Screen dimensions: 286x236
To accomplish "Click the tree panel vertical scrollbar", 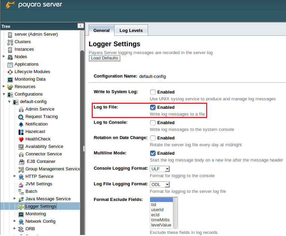I will [x=82, y=133].
